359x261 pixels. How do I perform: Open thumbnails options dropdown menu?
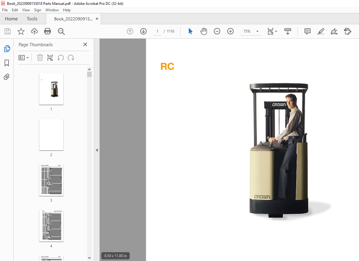tap(23, 57)
